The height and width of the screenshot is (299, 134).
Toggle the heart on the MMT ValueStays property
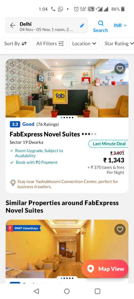click(120, 230)
